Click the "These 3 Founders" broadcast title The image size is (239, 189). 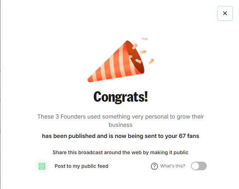point(120,117)
